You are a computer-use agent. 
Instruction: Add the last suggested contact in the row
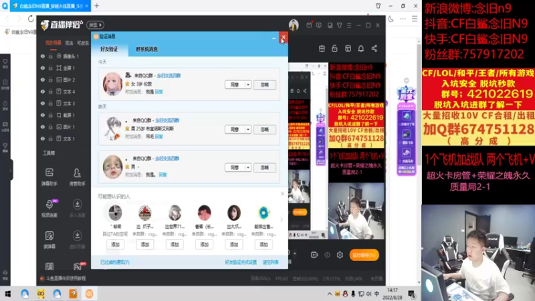263,244
